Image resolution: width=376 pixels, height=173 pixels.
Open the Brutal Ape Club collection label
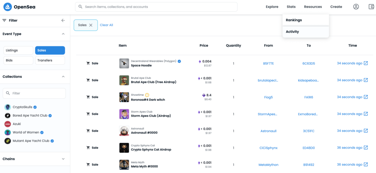141,78
